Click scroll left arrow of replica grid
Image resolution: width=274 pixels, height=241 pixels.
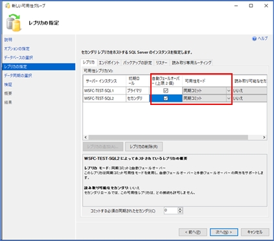pos(86,137)
